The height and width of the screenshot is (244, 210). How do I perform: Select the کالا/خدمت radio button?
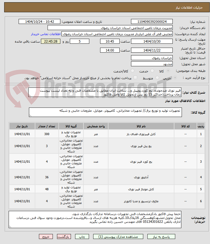[x=132, y=71]
